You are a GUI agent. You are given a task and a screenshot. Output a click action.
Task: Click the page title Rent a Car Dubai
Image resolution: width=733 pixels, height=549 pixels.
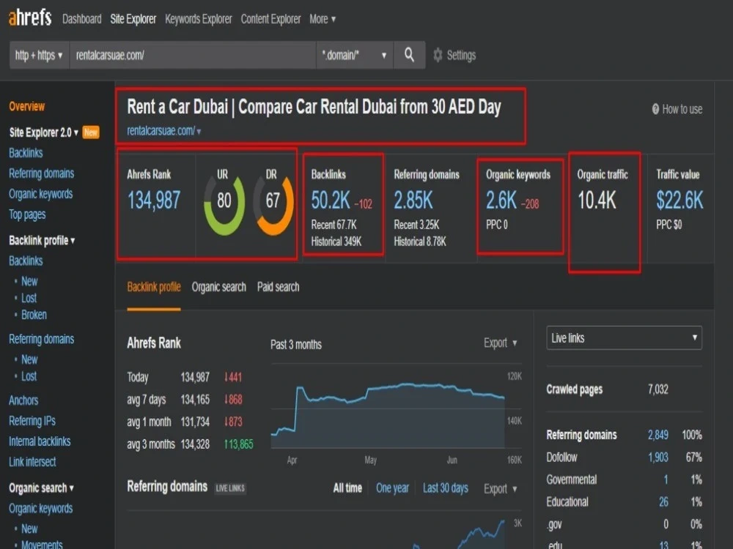tap(314, 107)
